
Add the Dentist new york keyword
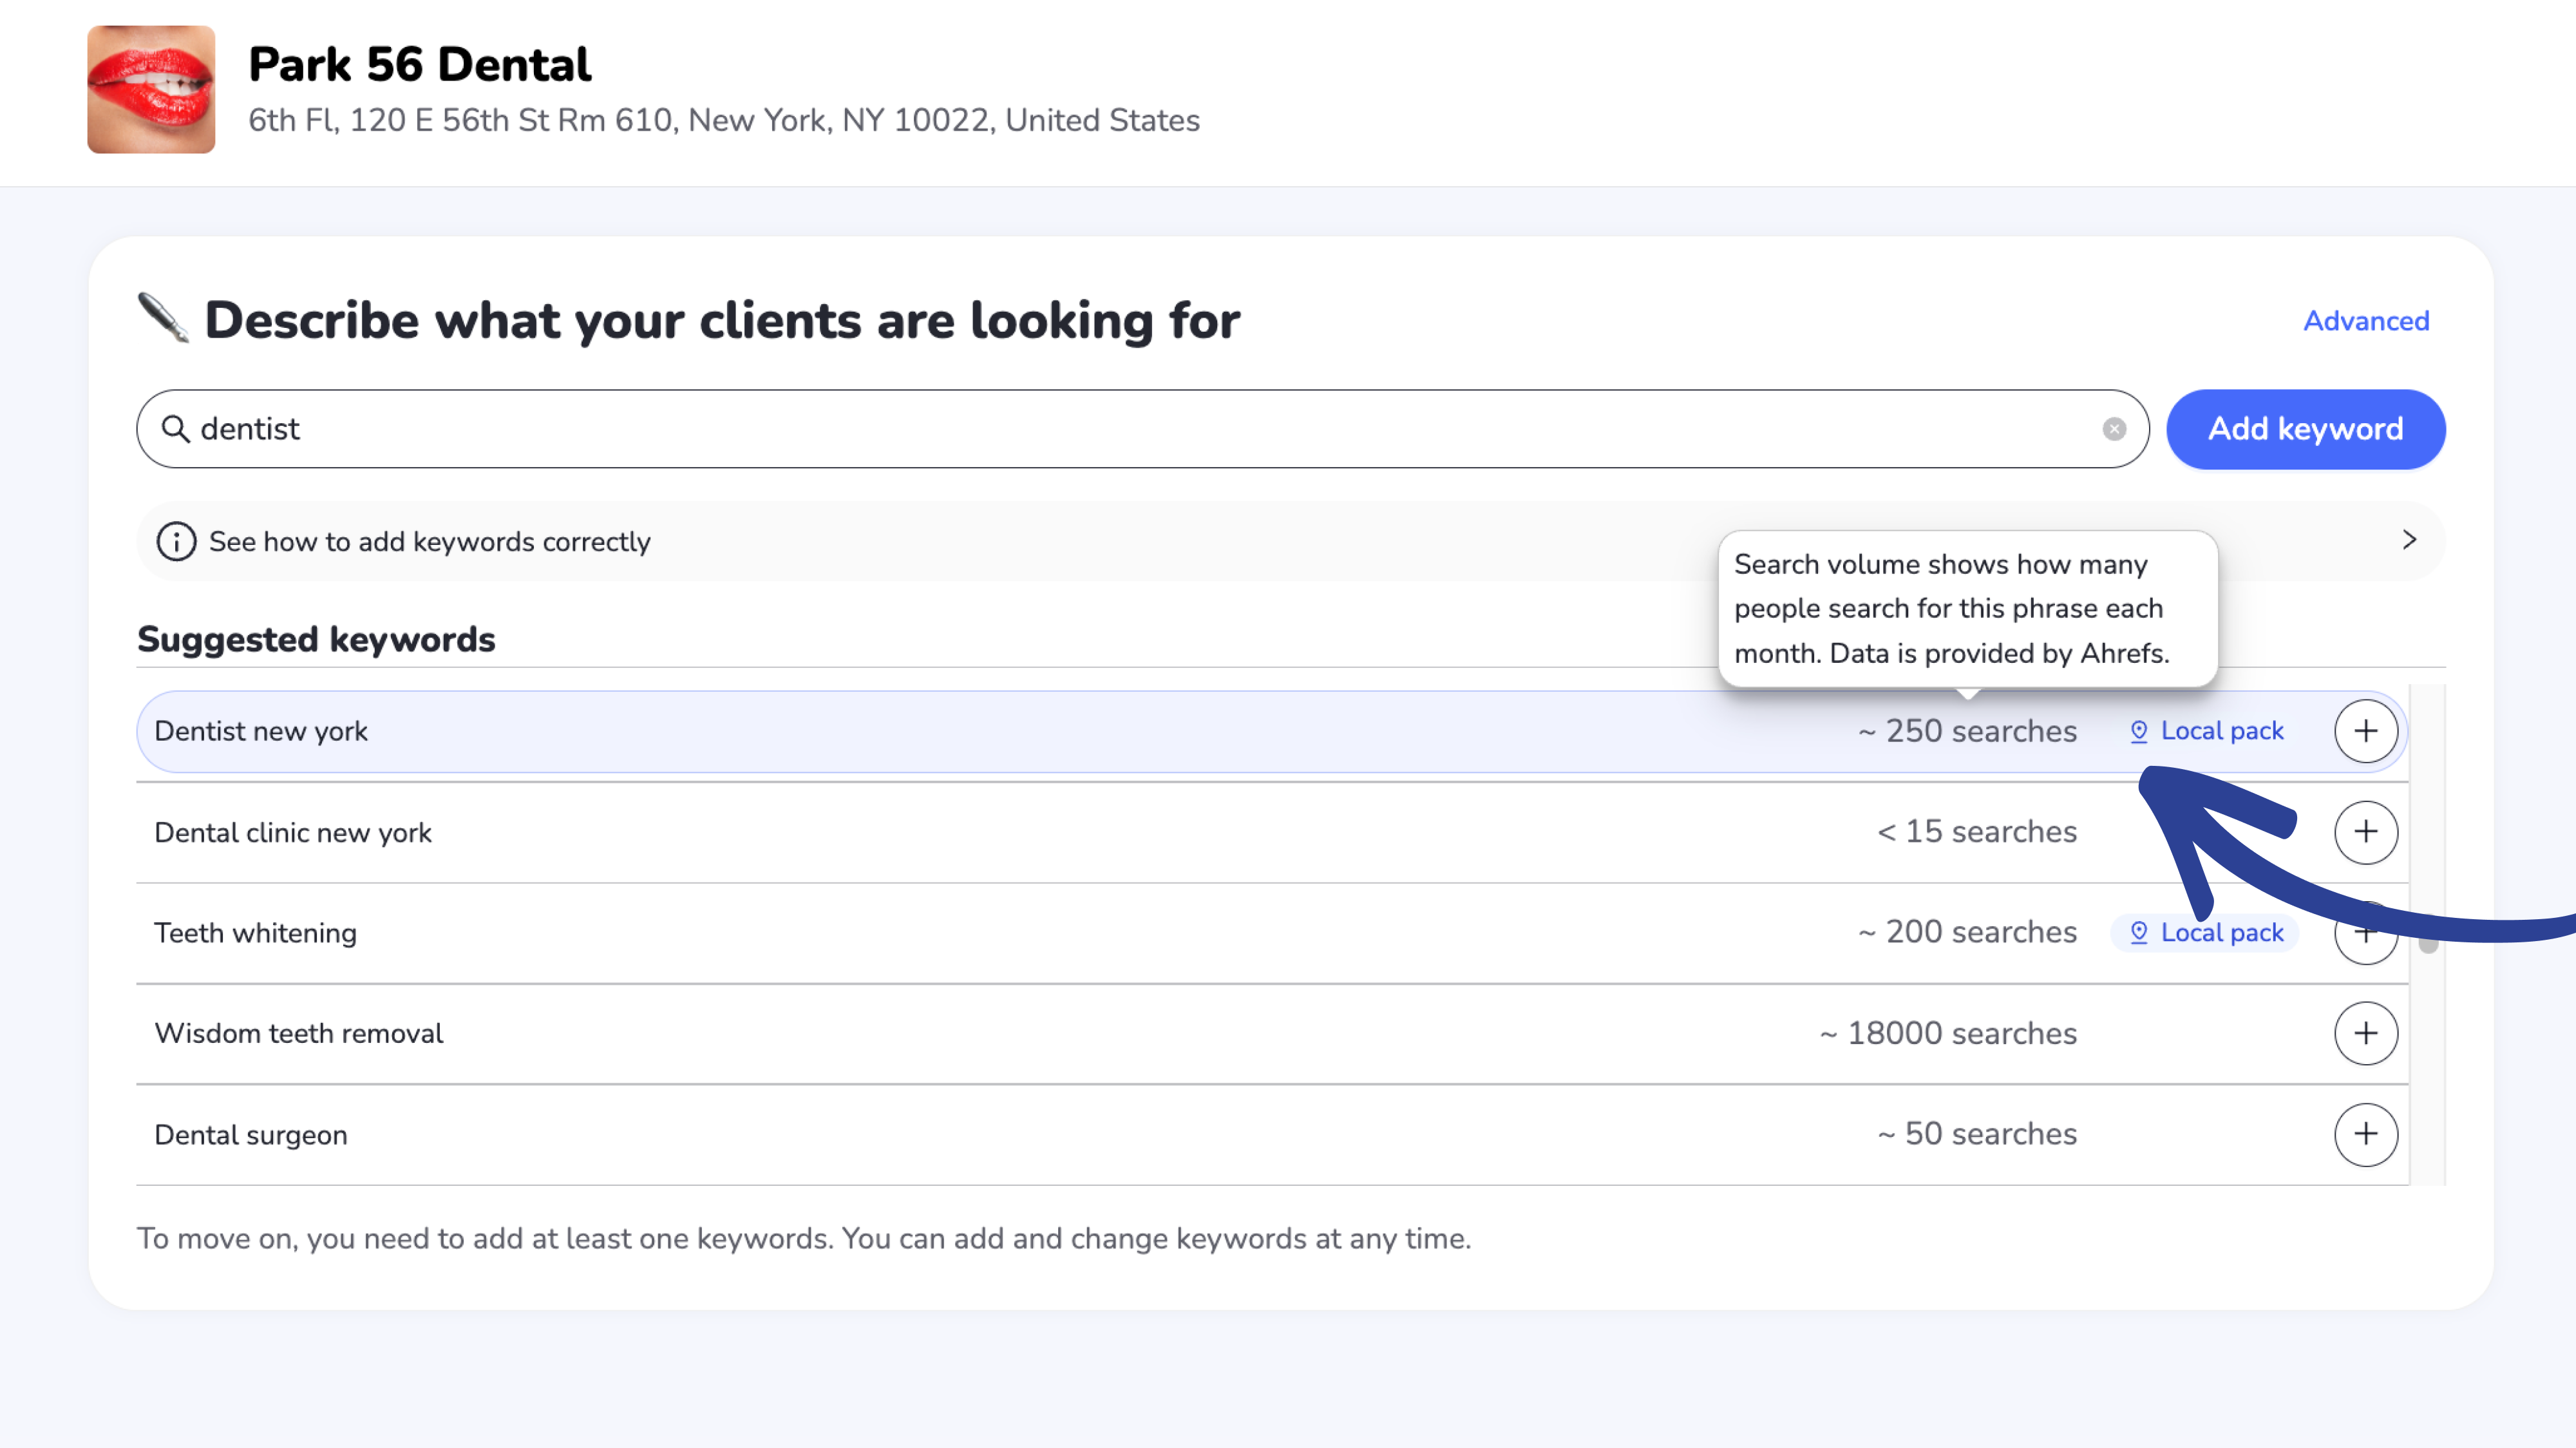(x=2365, y=731)
